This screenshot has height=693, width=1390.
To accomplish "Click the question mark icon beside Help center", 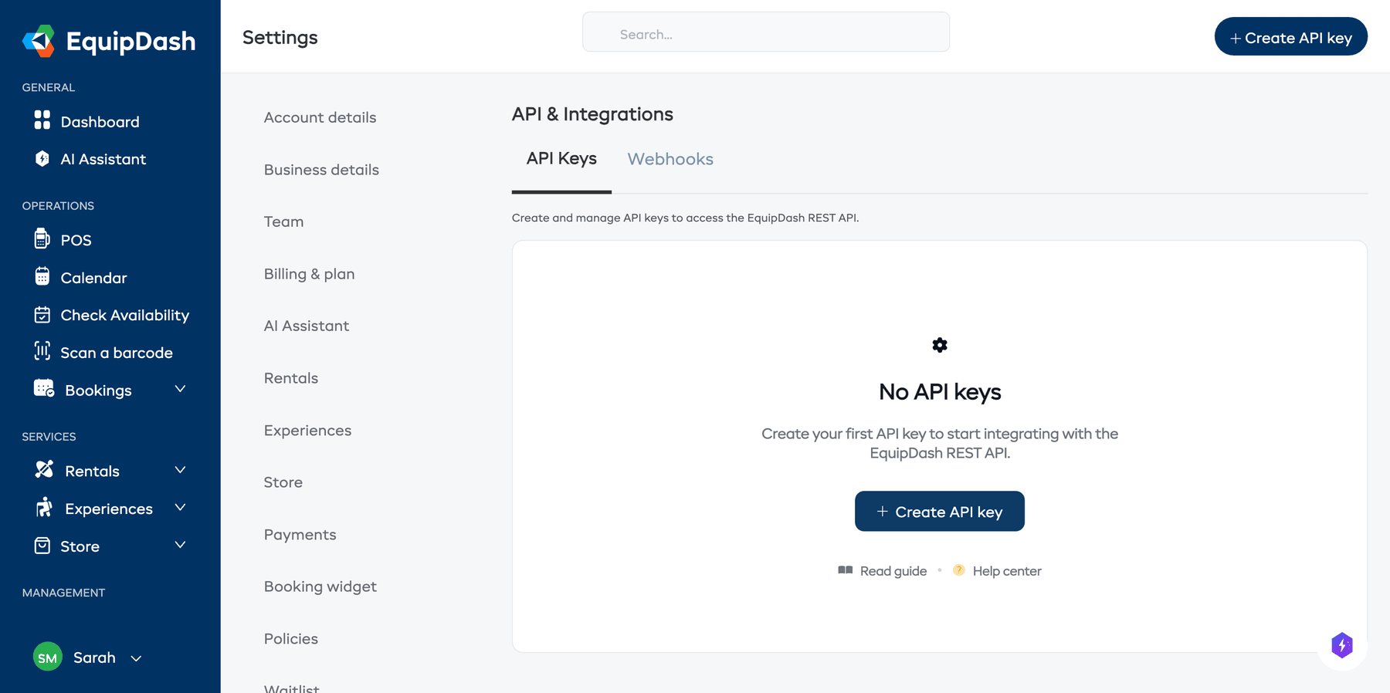I will tap(959, 570).
